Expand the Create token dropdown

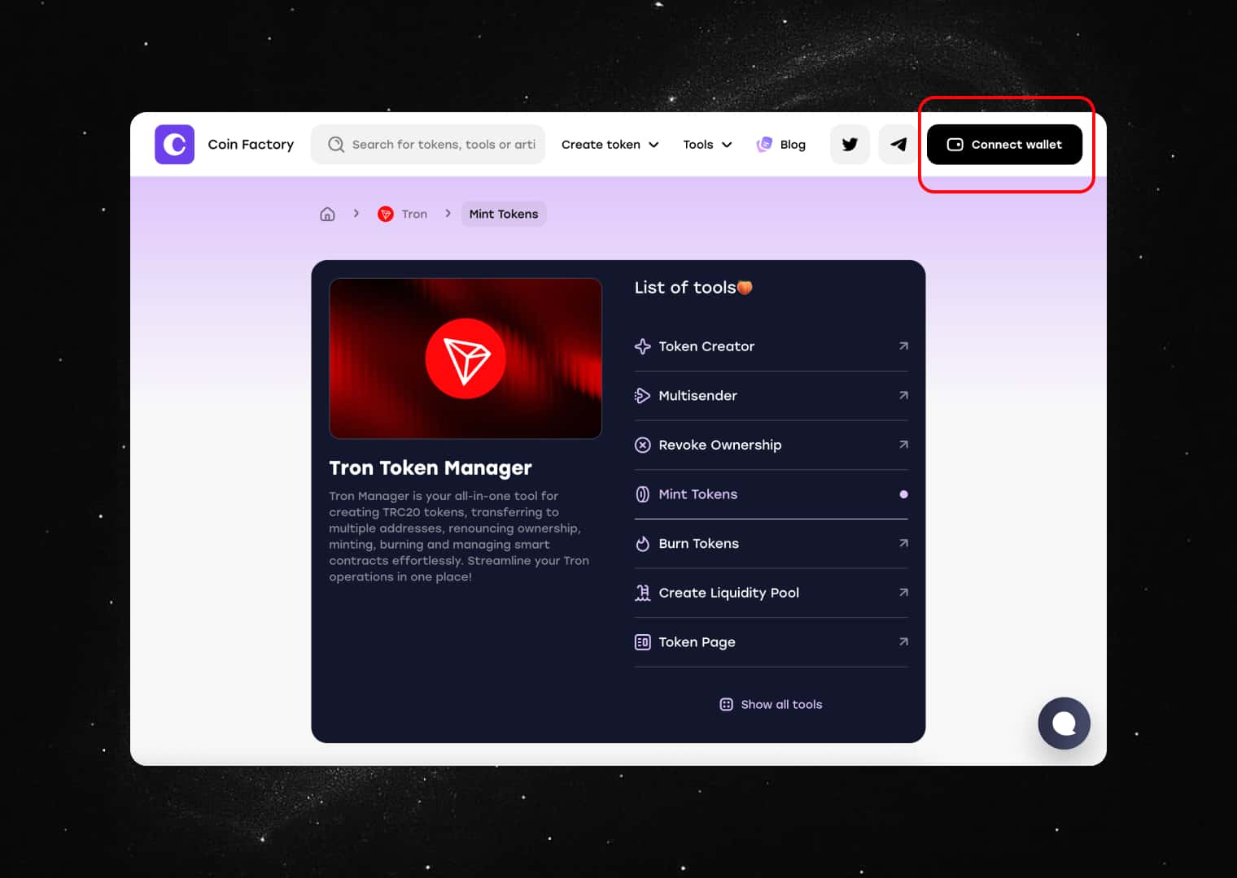(610, 145)
